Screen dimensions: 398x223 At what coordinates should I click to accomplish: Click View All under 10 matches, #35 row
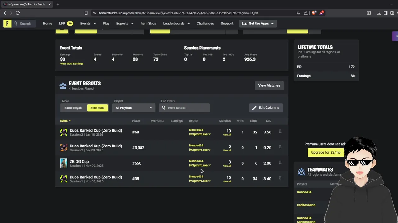227,181
